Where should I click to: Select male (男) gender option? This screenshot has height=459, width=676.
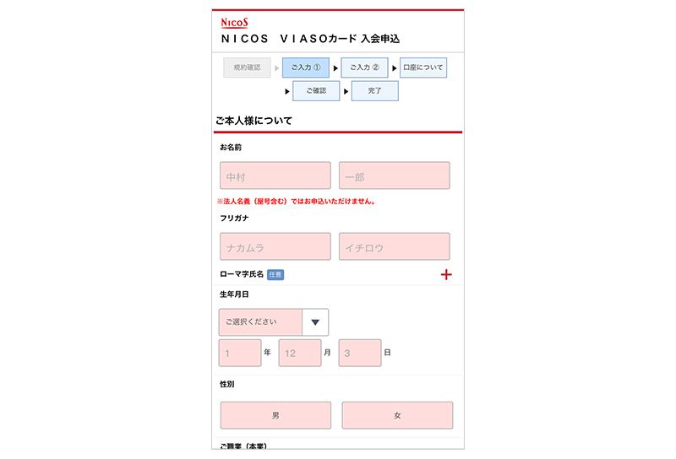pos(275,415)
